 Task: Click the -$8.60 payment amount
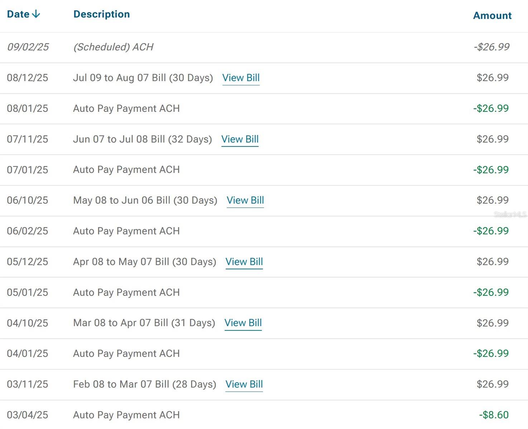[x=494, y=415]
